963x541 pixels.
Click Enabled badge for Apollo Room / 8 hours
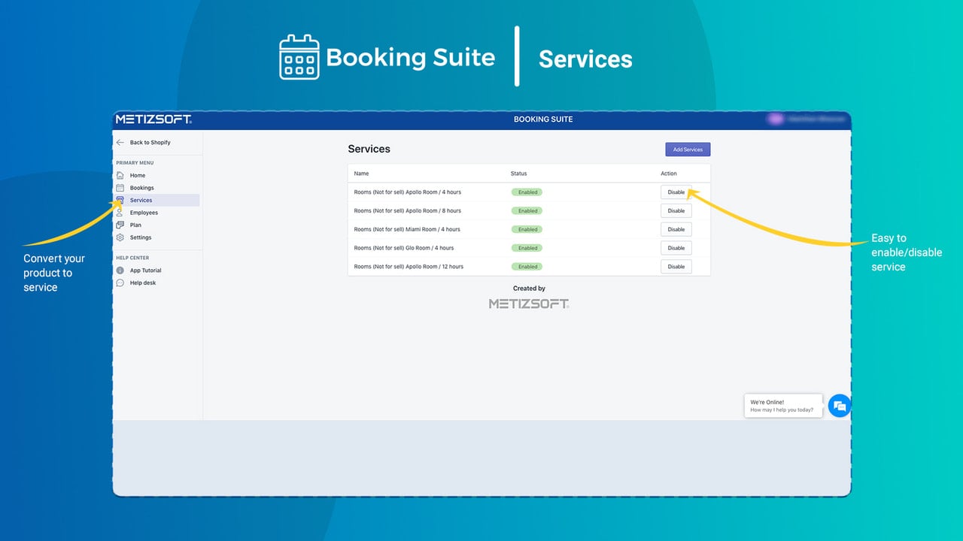[527, 210]
